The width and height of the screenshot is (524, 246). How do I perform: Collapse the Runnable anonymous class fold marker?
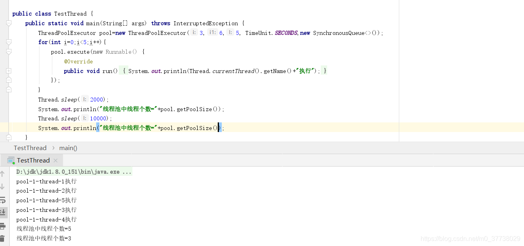point(8,51)
